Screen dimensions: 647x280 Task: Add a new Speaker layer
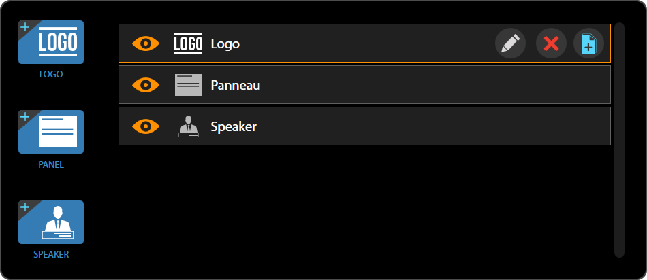(x=51, y=222)
